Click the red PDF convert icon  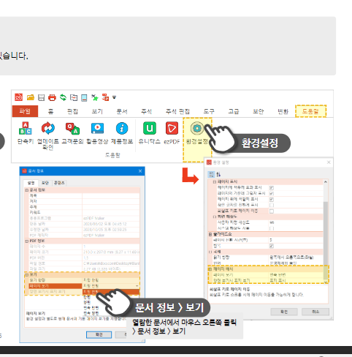105,97
